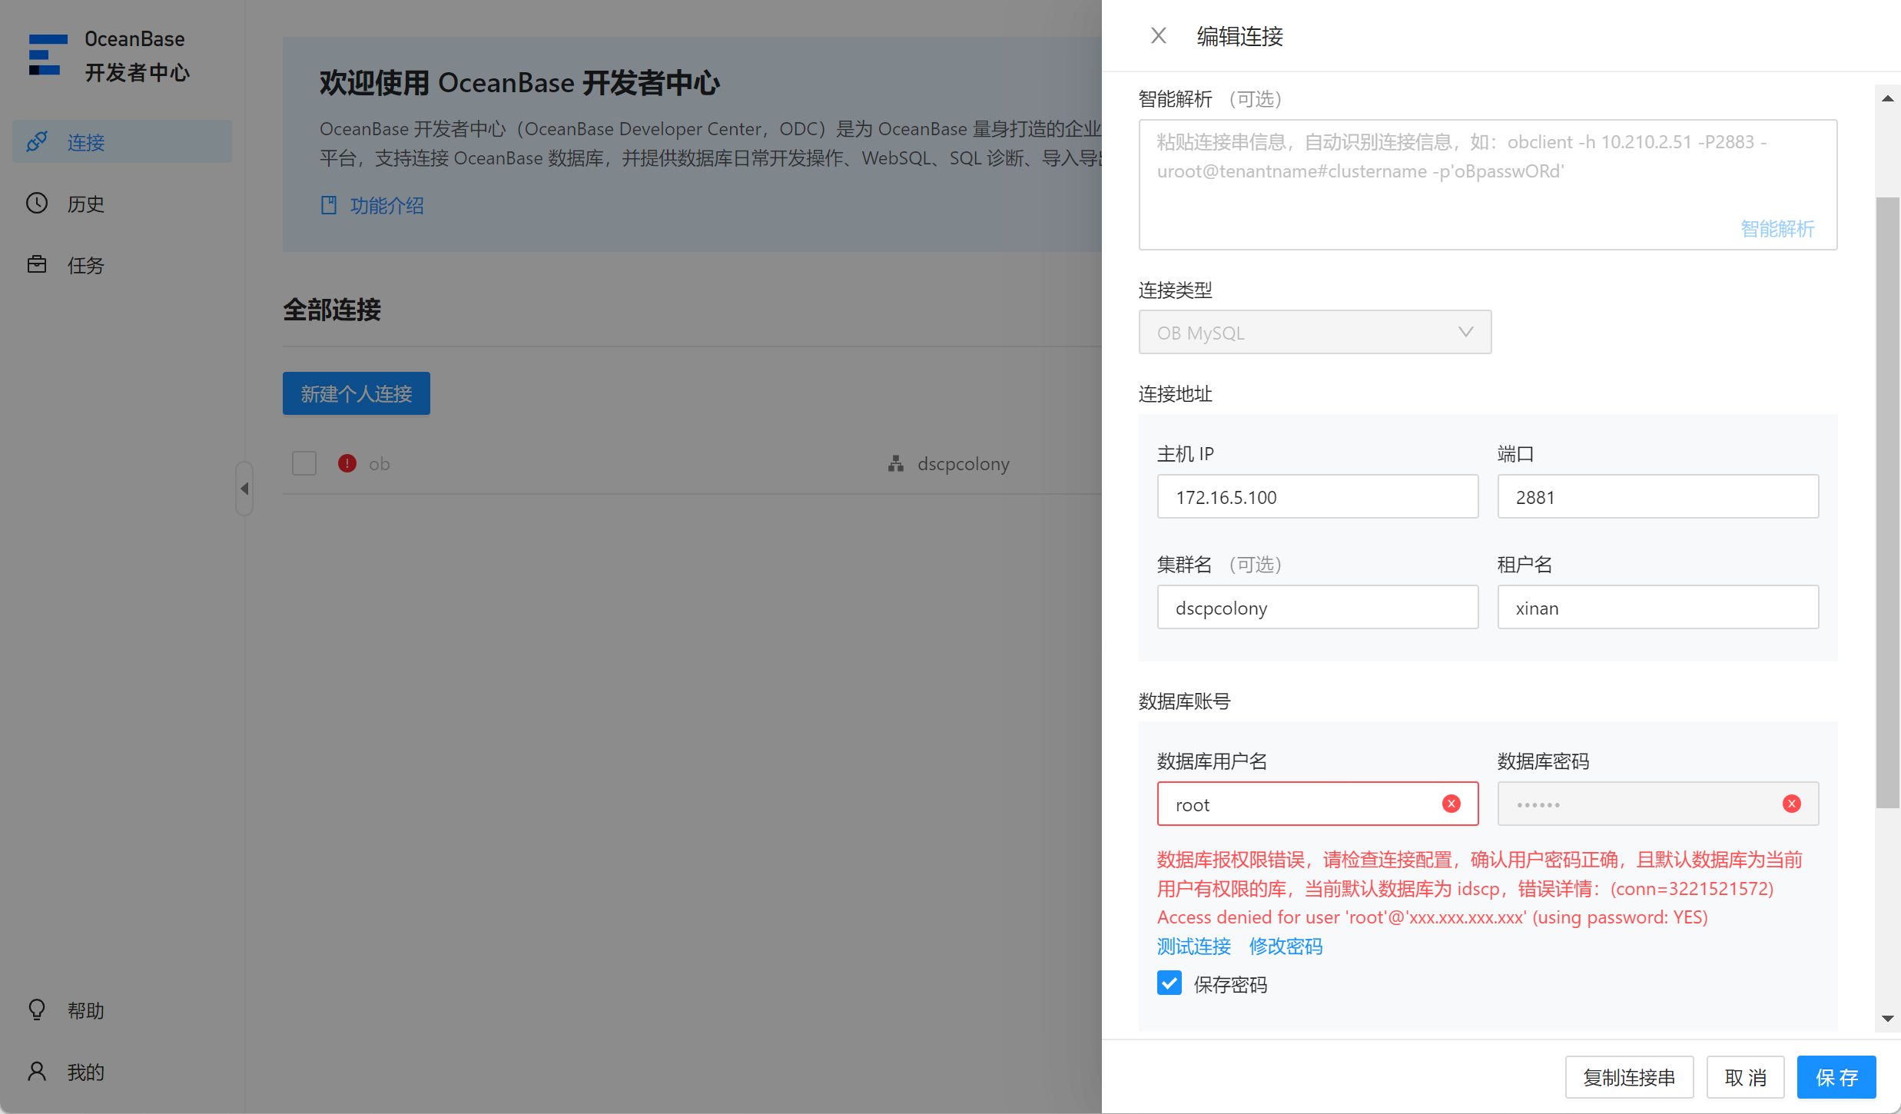Click the book icon beside 功能介绍
The height and width of the screenshot is (1114, 1901).
pyautogui.click(x=329, y=205)
